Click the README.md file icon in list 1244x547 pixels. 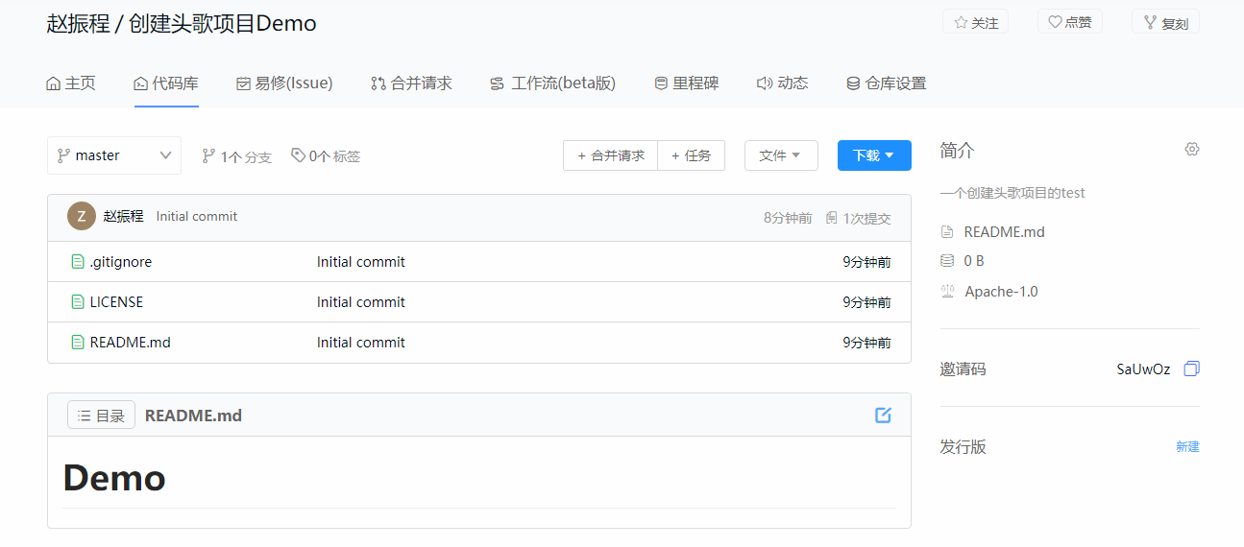(78, 343)
